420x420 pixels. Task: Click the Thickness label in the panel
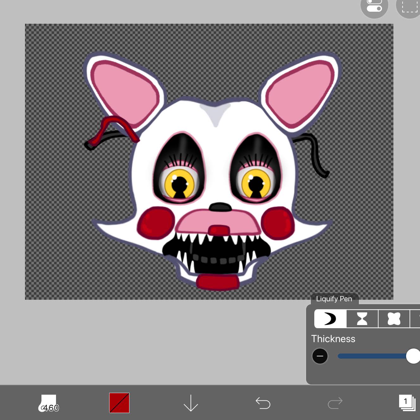pos(333,339)
